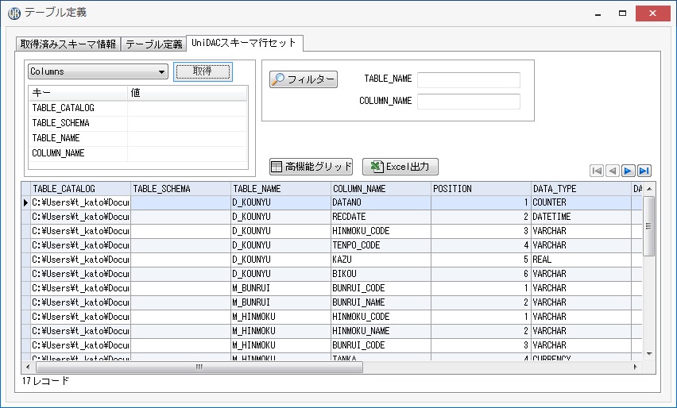Click M_HINMOKU in the HINMOKU_NAME row
The width and height of the screenshot is (677, 408).
(280, 331)
